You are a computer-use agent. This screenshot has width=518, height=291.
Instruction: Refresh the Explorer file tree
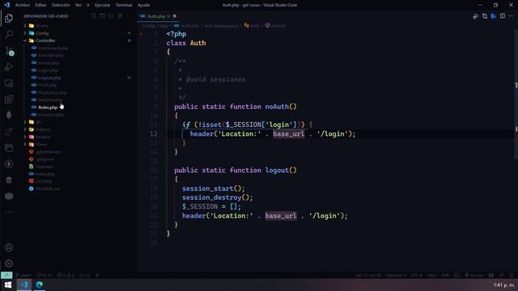point(111,16)
